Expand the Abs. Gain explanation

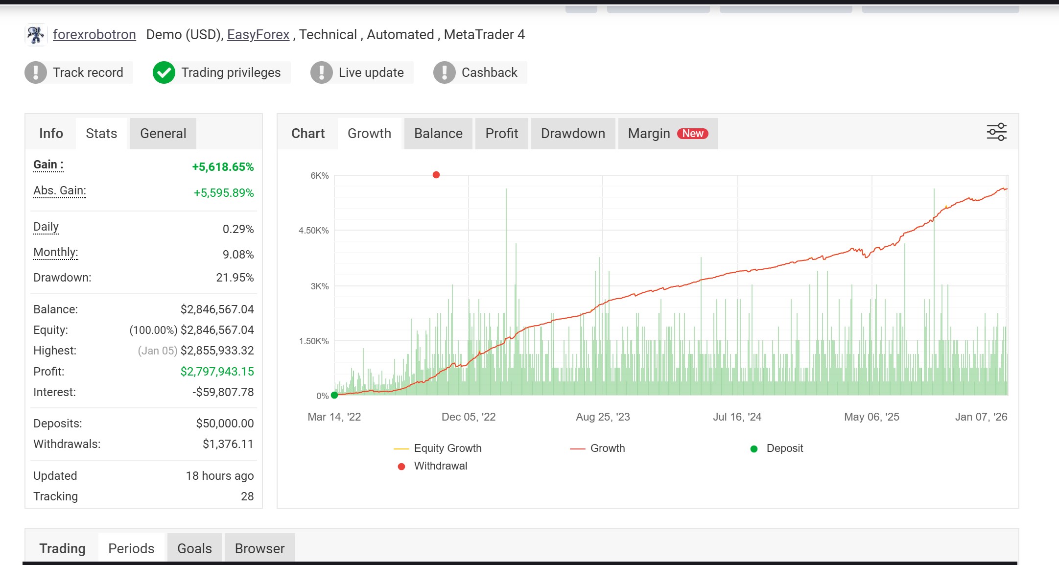click(x=59, y=190)
